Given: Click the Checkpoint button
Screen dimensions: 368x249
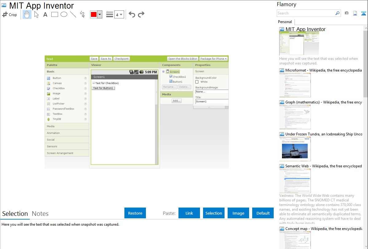Looking at the screenshot, I should 122,59.
